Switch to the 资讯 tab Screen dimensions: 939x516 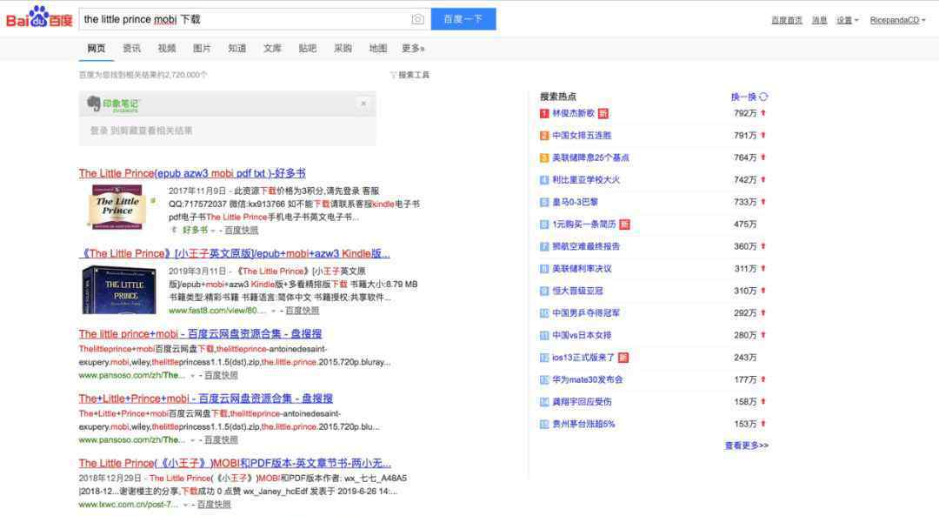pos(132,49)
